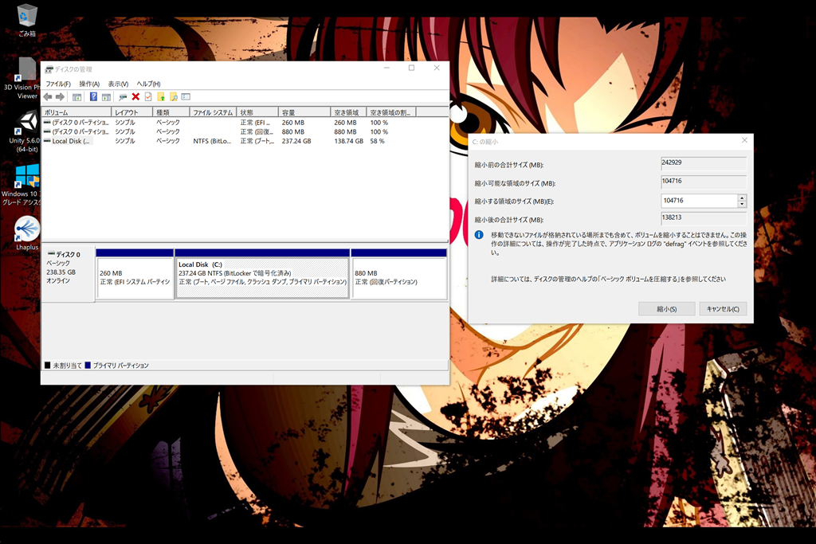Sort by the ファイル システム column header
The width and height of the screenshot is (816, 544).
pyautogui.click(x=213, y=112)
